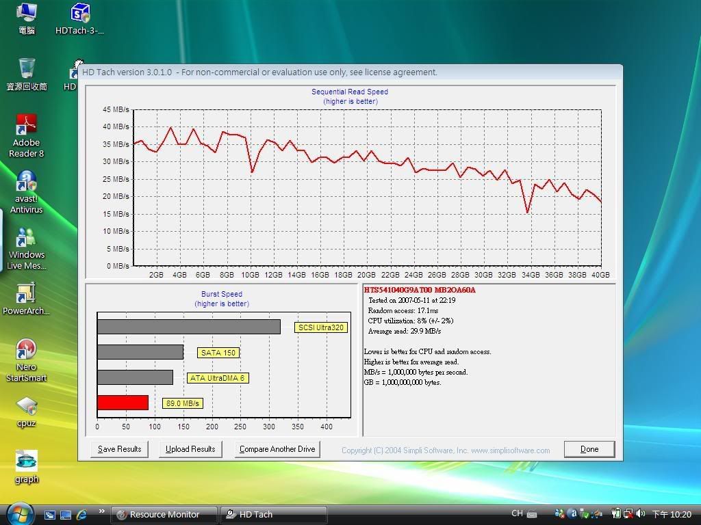Click the 89.0 MB/s label
This screenshot has height=525, width=701.
click(182, 403)
